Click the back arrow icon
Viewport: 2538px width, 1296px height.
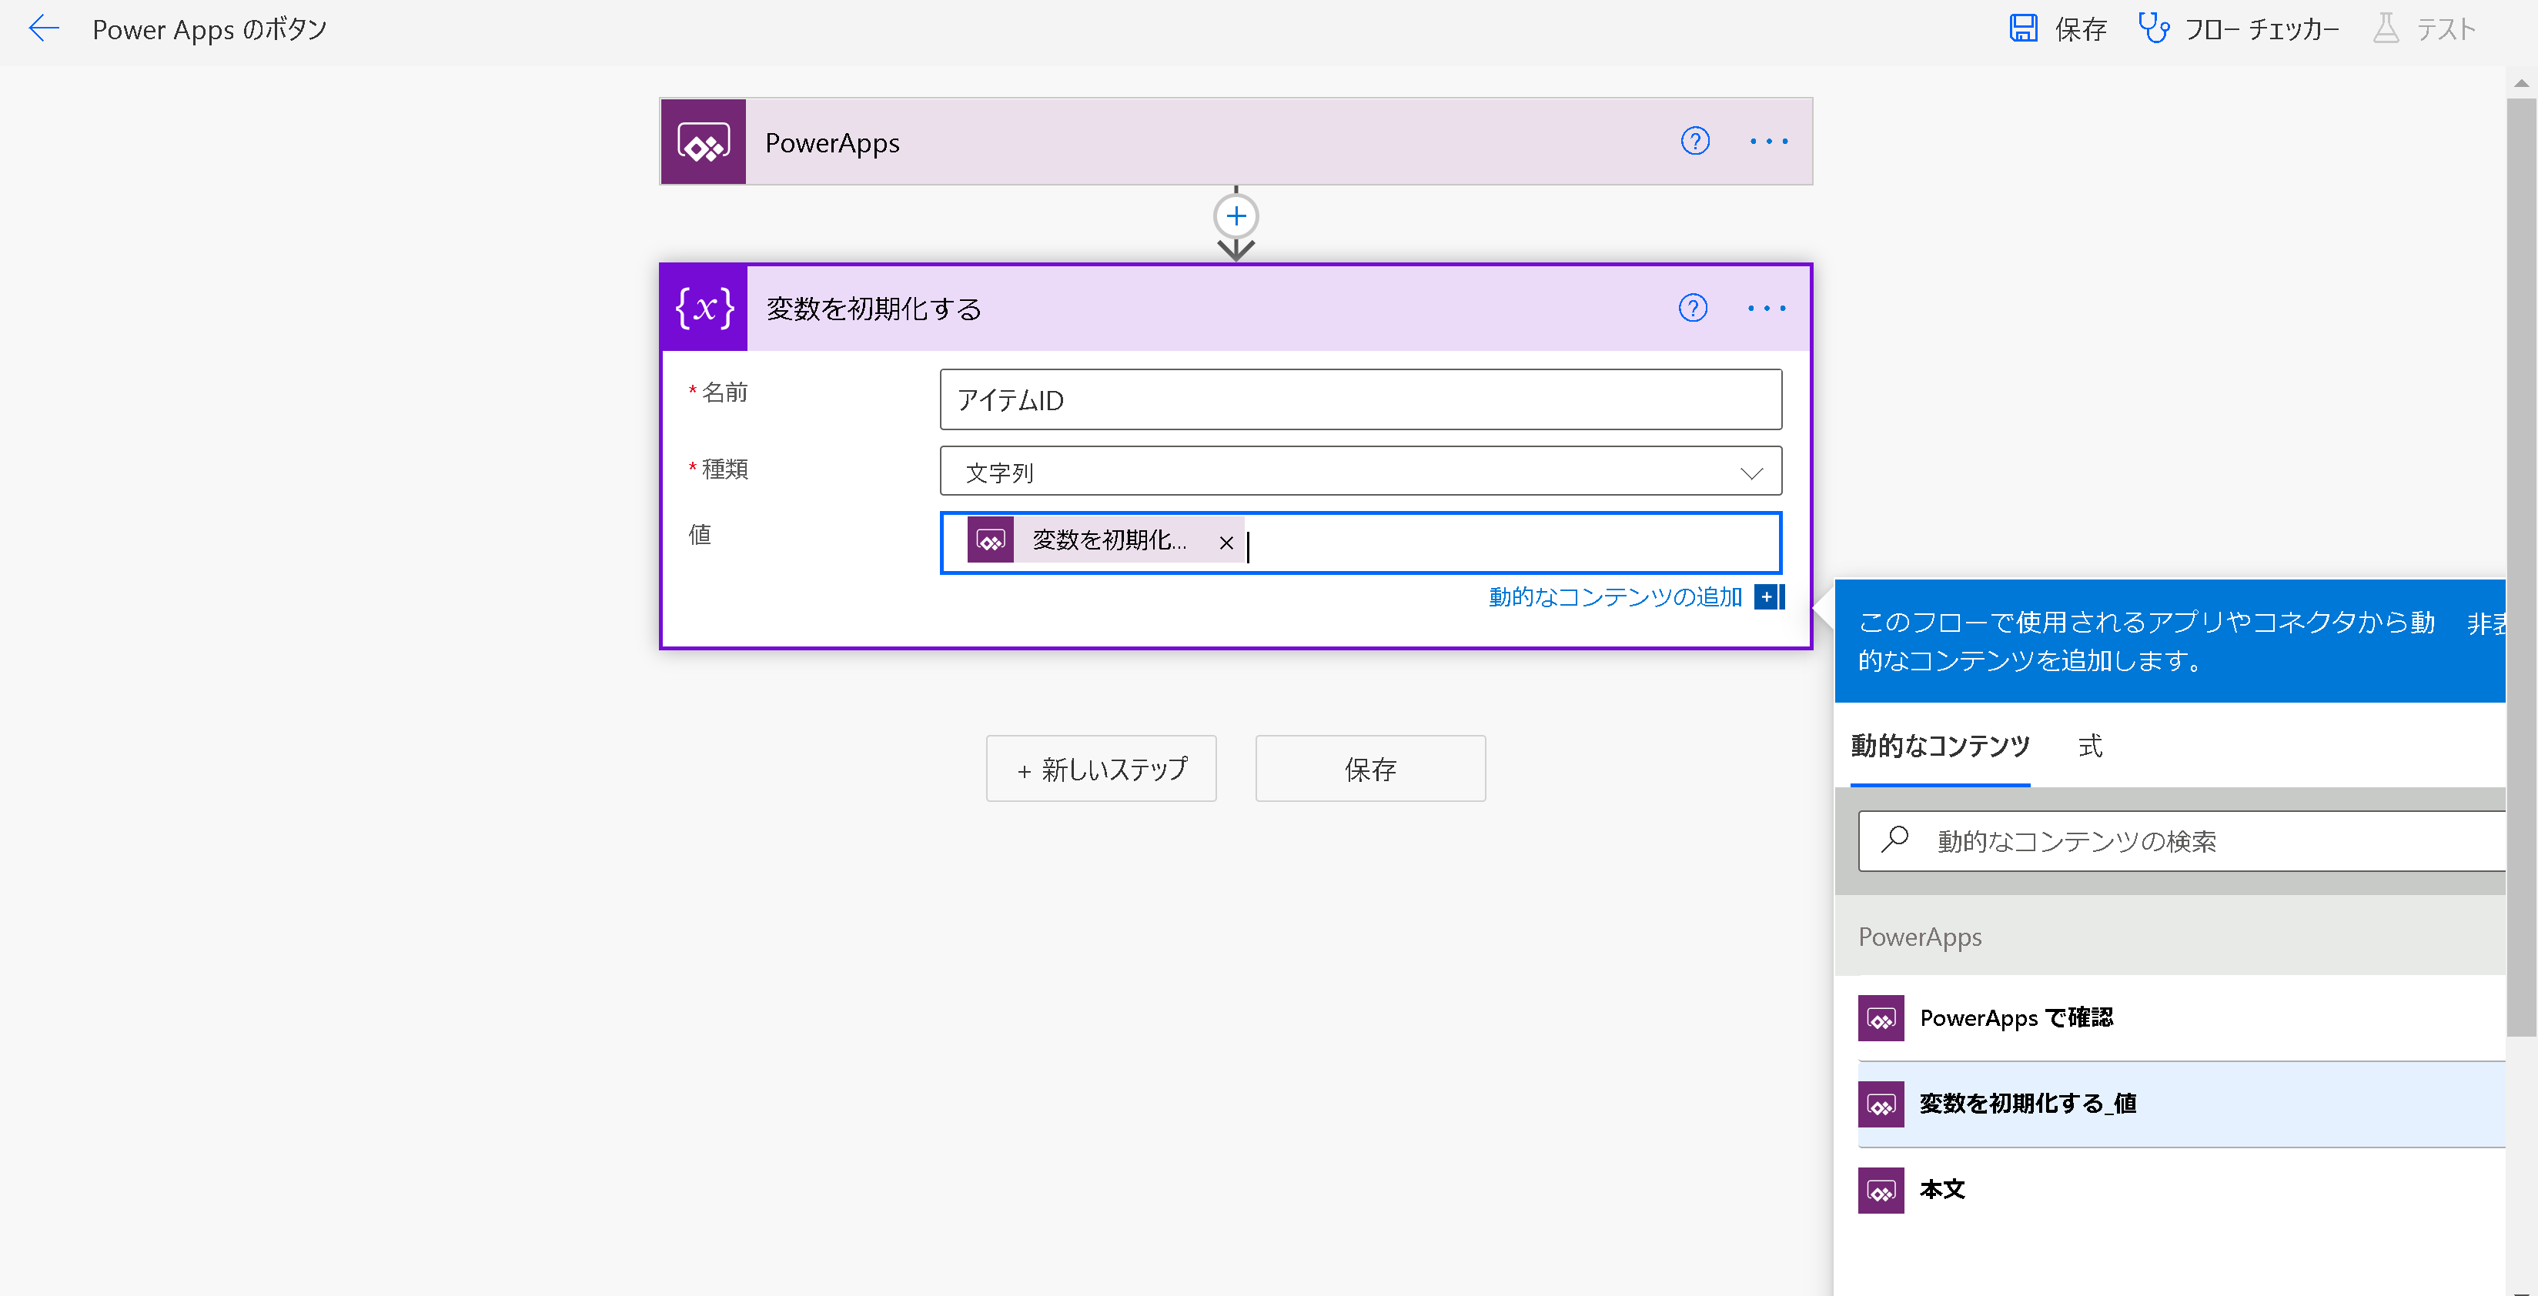click(x=43, y=28)
